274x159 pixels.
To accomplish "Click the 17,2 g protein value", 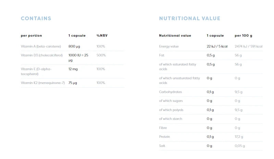I will [239, 137].
